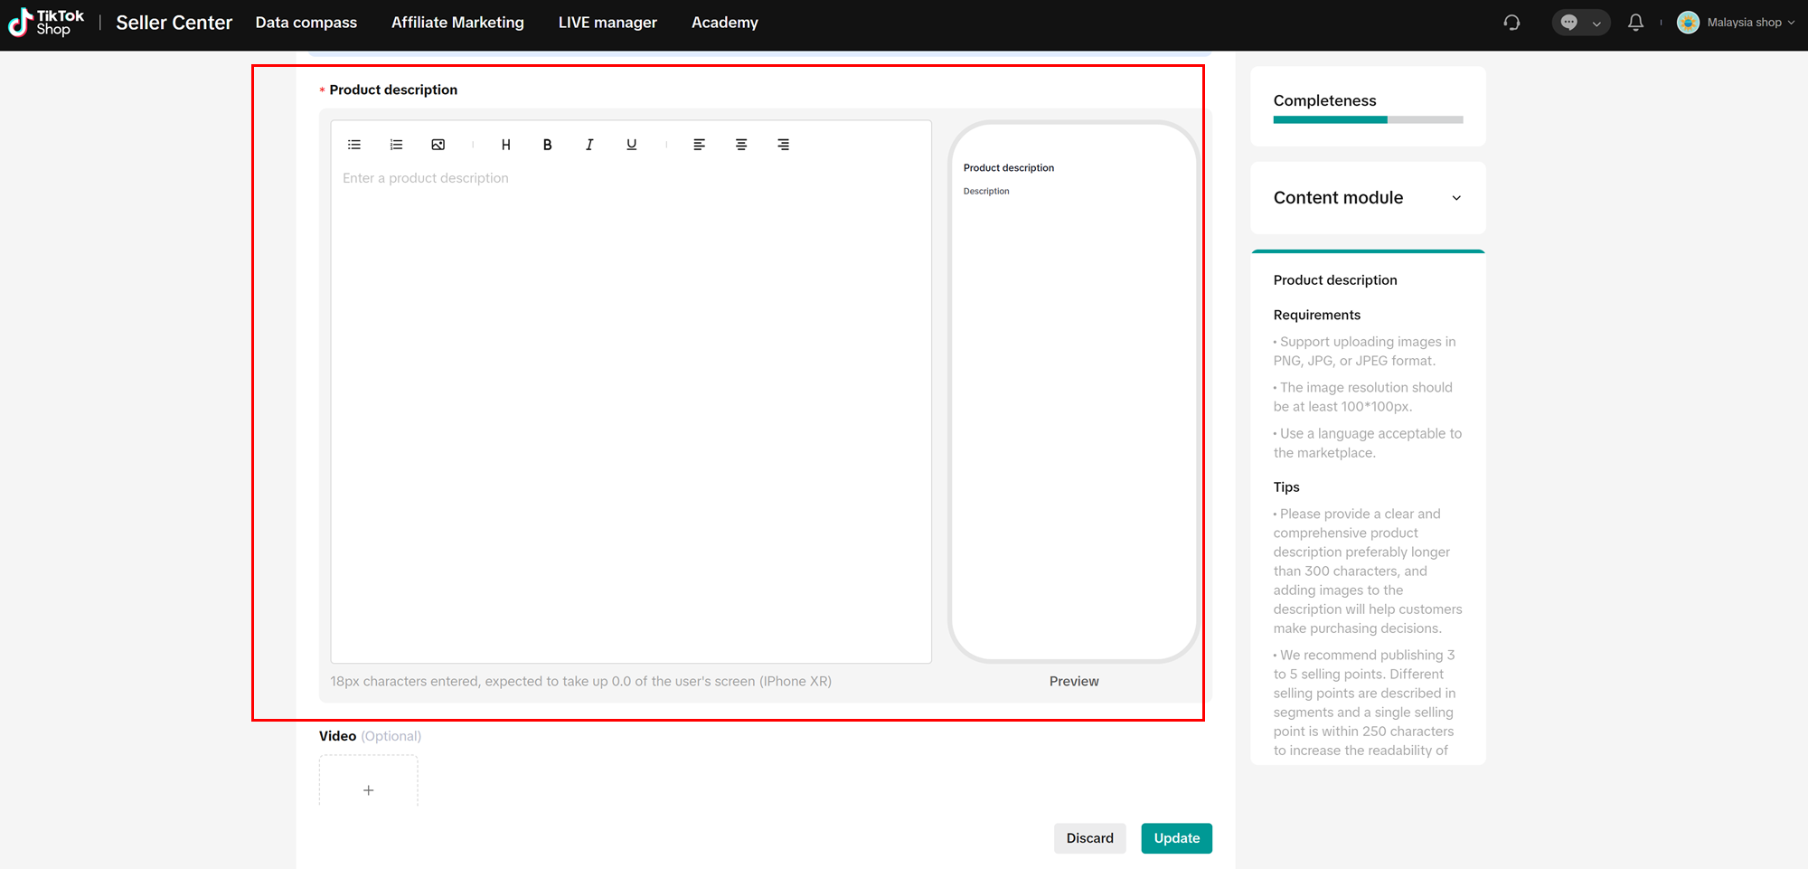Center align the description text
The width and height of the screenshot is (1808, 869).
tap(741, 145)
